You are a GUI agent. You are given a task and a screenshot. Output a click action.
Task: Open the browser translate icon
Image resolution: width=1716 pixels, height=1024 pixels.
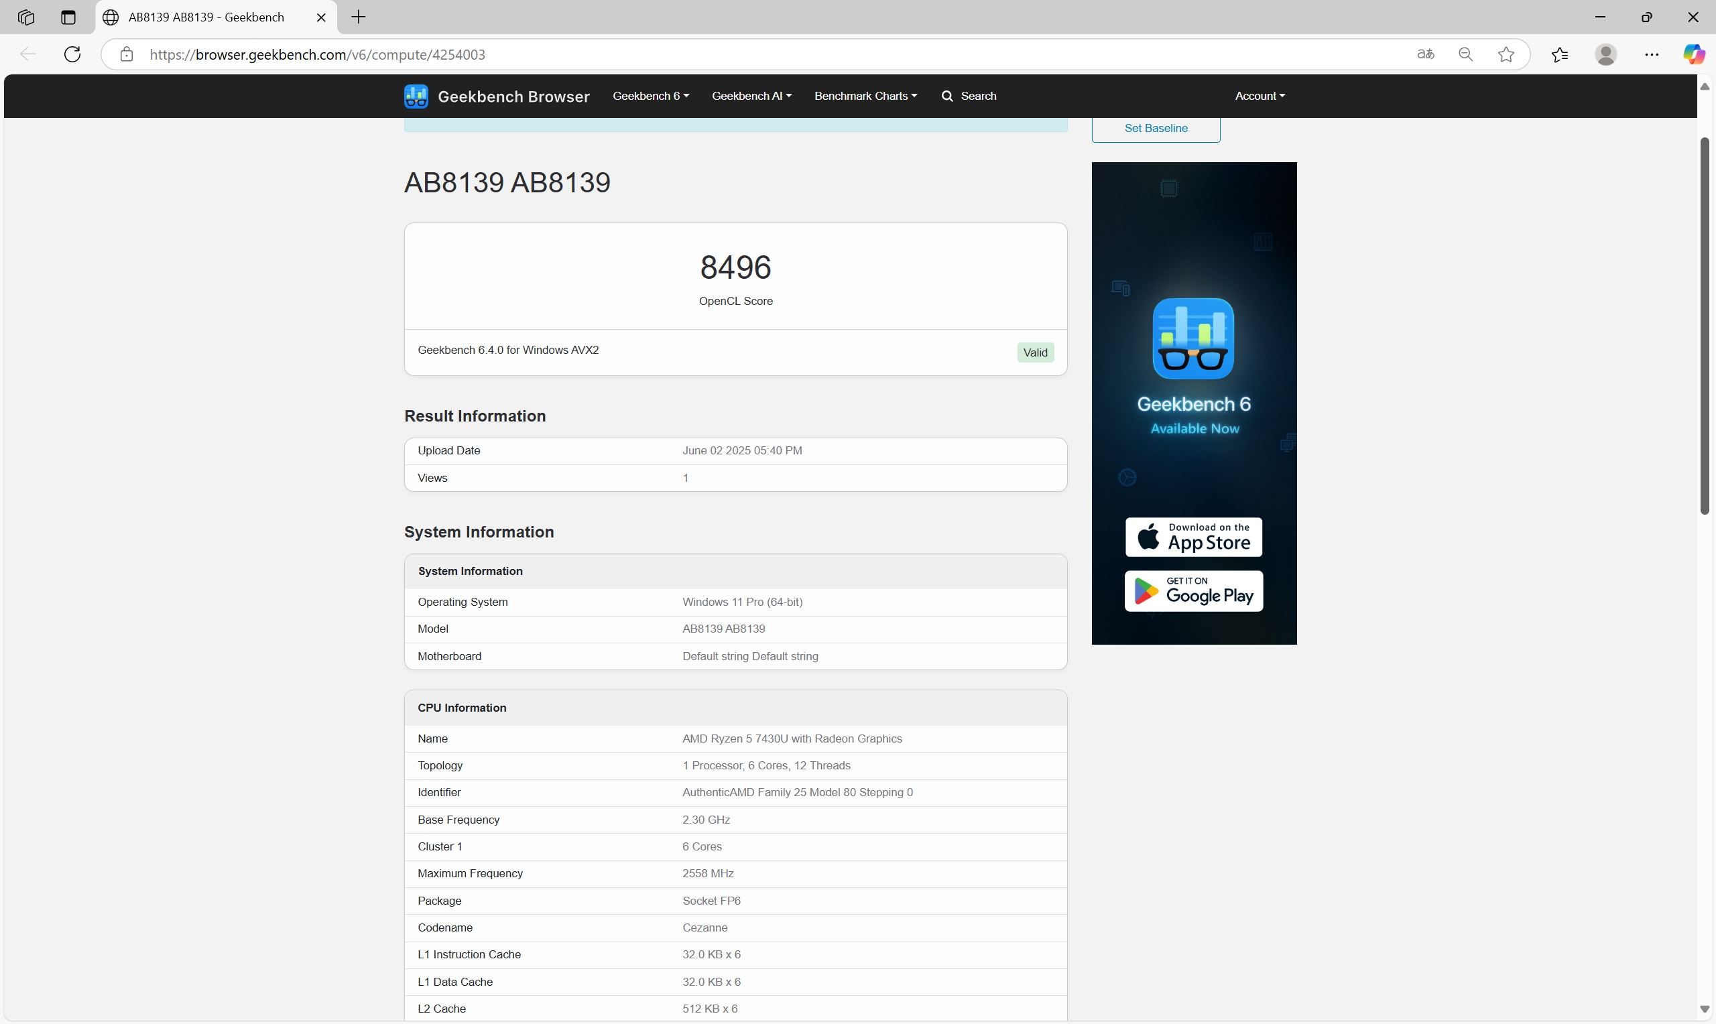tap(1426, 54)
